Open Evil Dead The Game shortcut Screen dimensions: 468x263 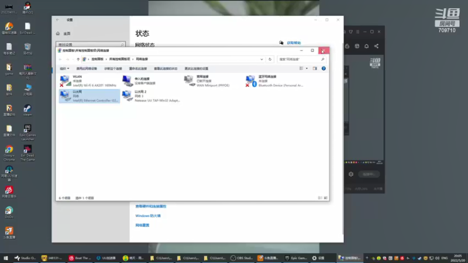tap(27, 153)
